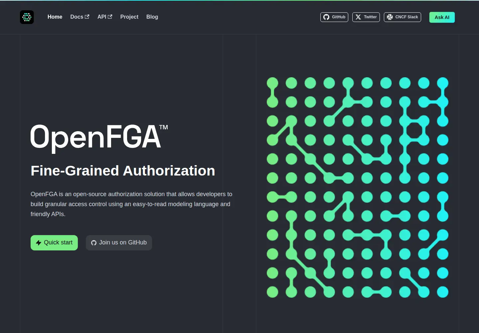Click the X logo icon beside Twitter
Image resolution: width=479 pixels, height=333 pixels.
(358, 17)
